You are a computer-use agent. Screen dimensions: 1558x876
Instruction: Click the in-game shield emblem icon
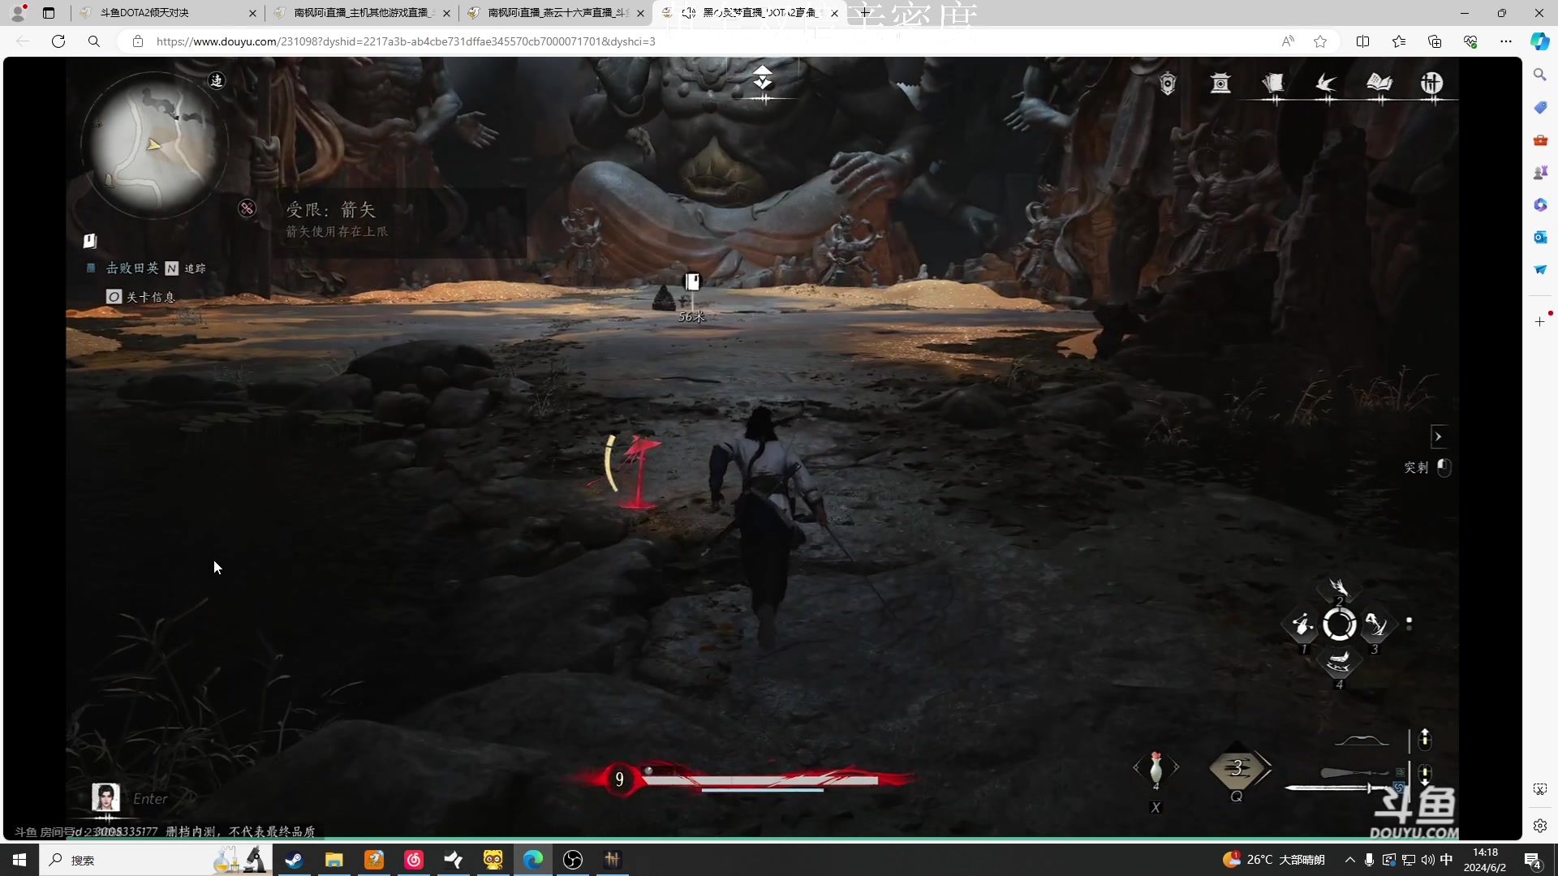click(x=1168, y=84)
